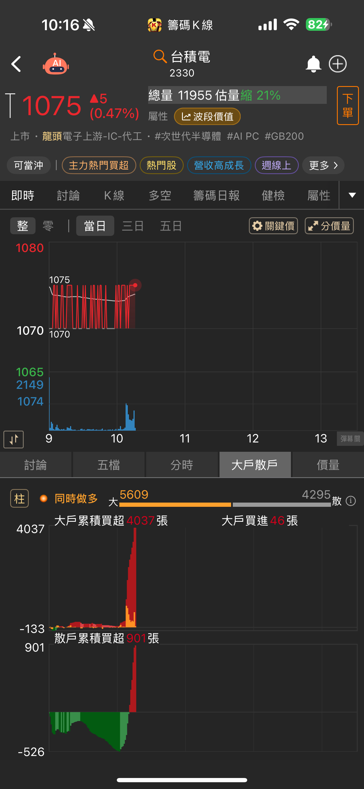The height and width of the screenshot is (789, 364).
Task: Select 當日 chart range
Action: tap(95, 226)
